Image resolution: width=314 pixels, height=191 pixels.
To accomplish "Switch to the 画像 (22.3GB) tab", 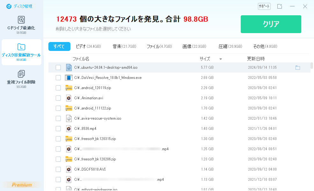I will (194, 46).
